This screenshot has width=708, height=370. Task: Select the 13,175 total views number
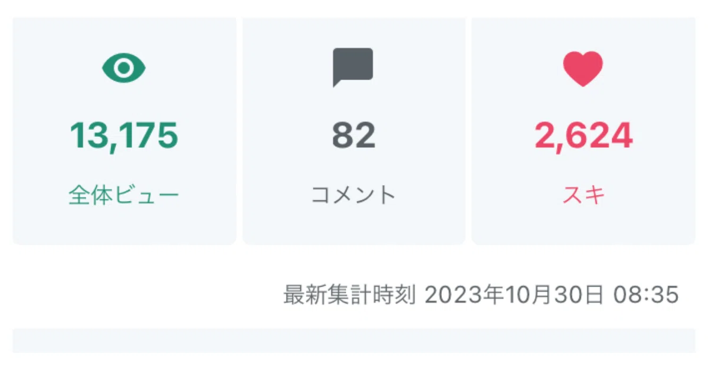click(124, 136)
